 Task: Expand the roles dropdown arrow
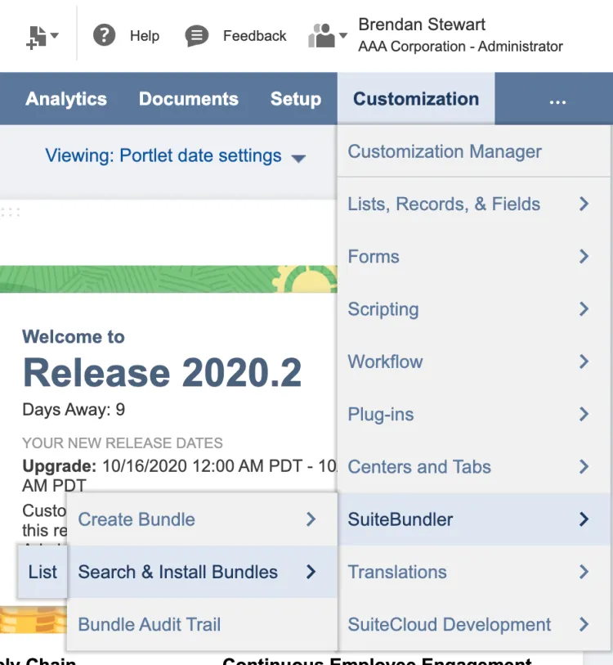coord(343,35)
